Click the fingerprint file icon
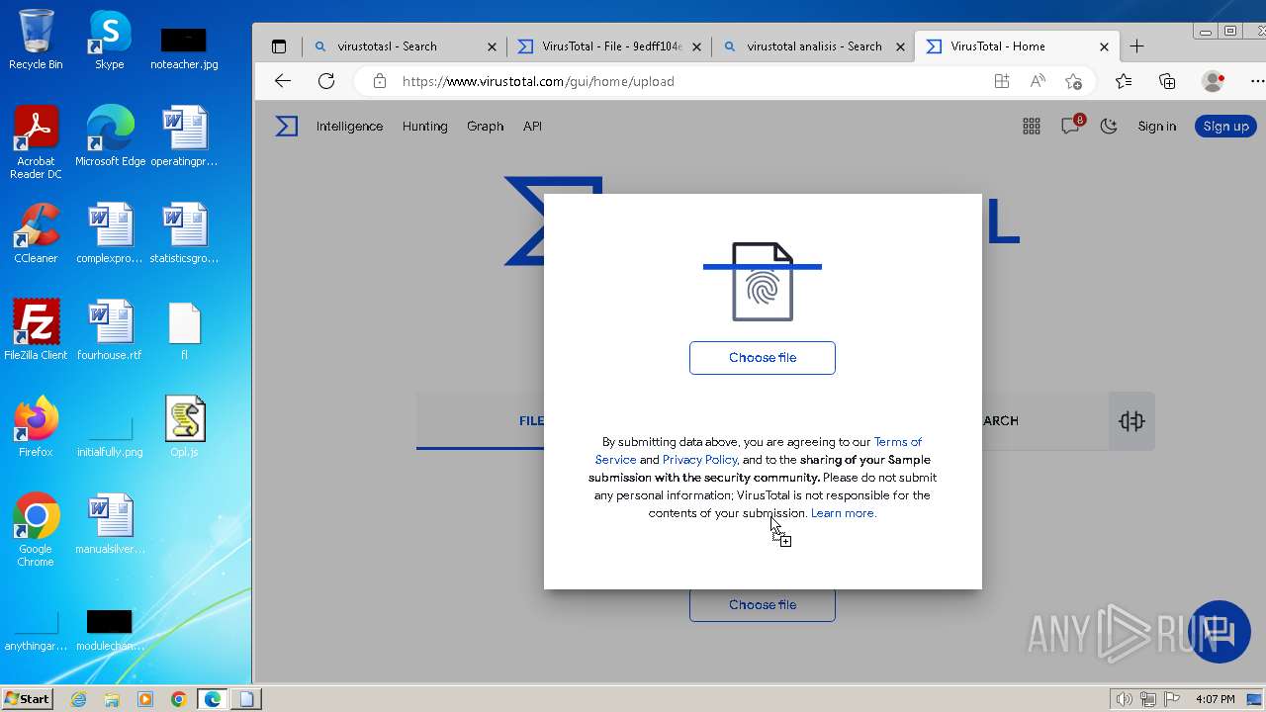The height and width of the screenshot is (712, 1266). (x=763, y=282)
